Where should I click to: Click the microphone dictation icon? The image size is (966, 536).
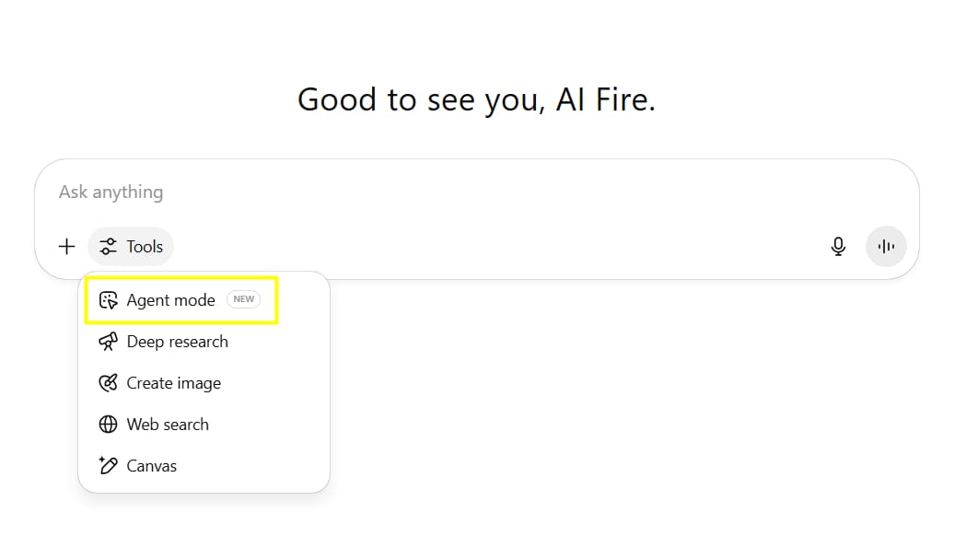[x=838, y=247]
